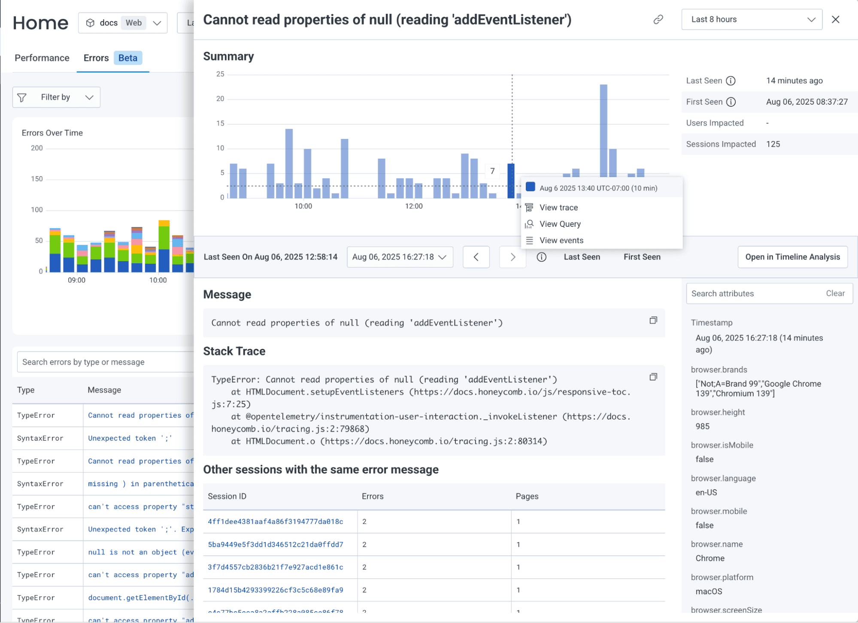Copy the error message text
Image resolution: width=858 pixels, height=623 pixels.
pos(653,320)
